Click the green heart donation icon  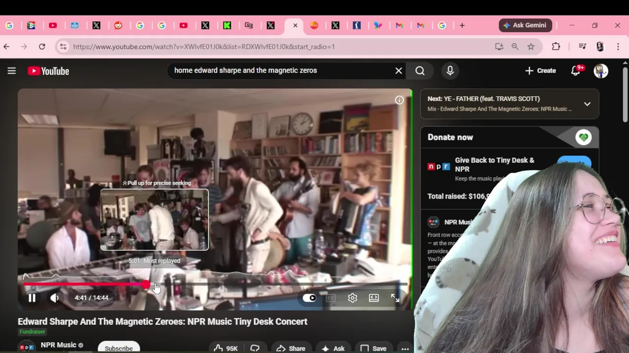(x=583, y=138)
